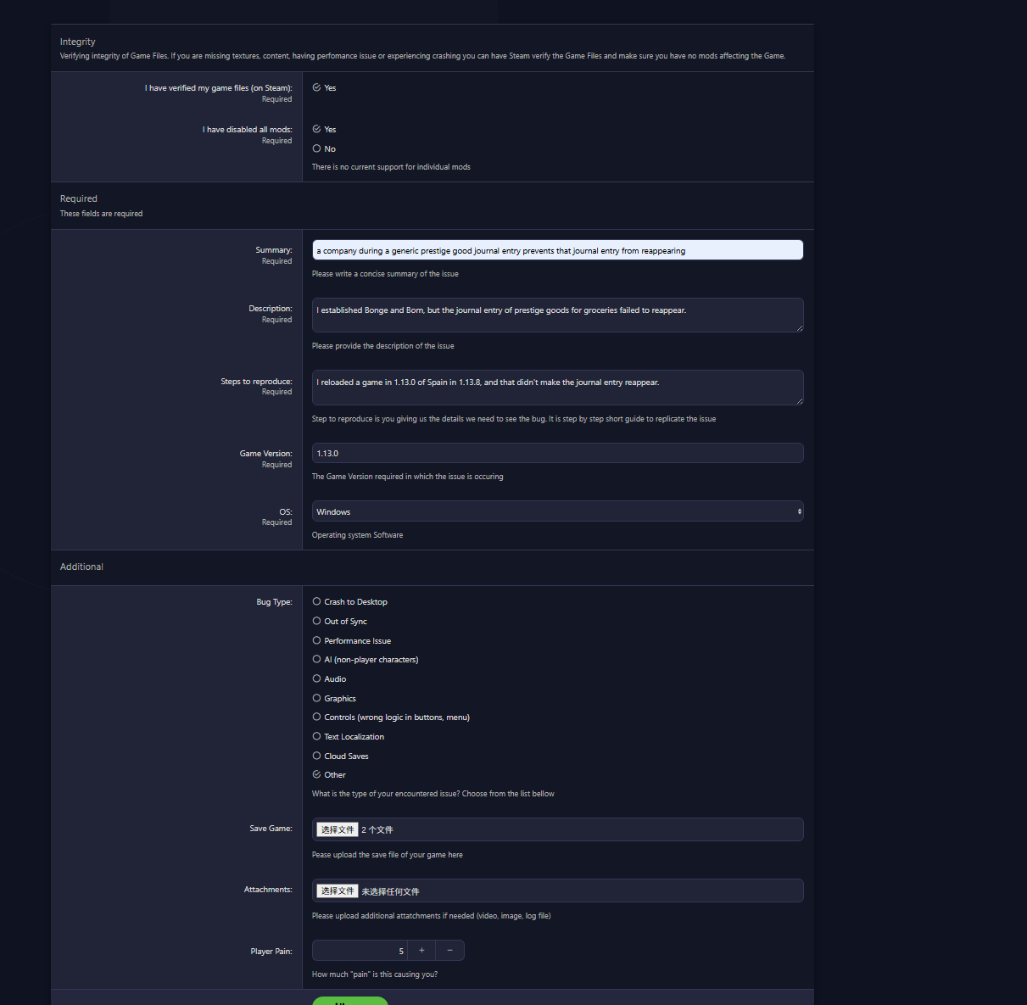Click 'Pease upload the save file' hint text

pyautogui.click(x=388, y=855)
